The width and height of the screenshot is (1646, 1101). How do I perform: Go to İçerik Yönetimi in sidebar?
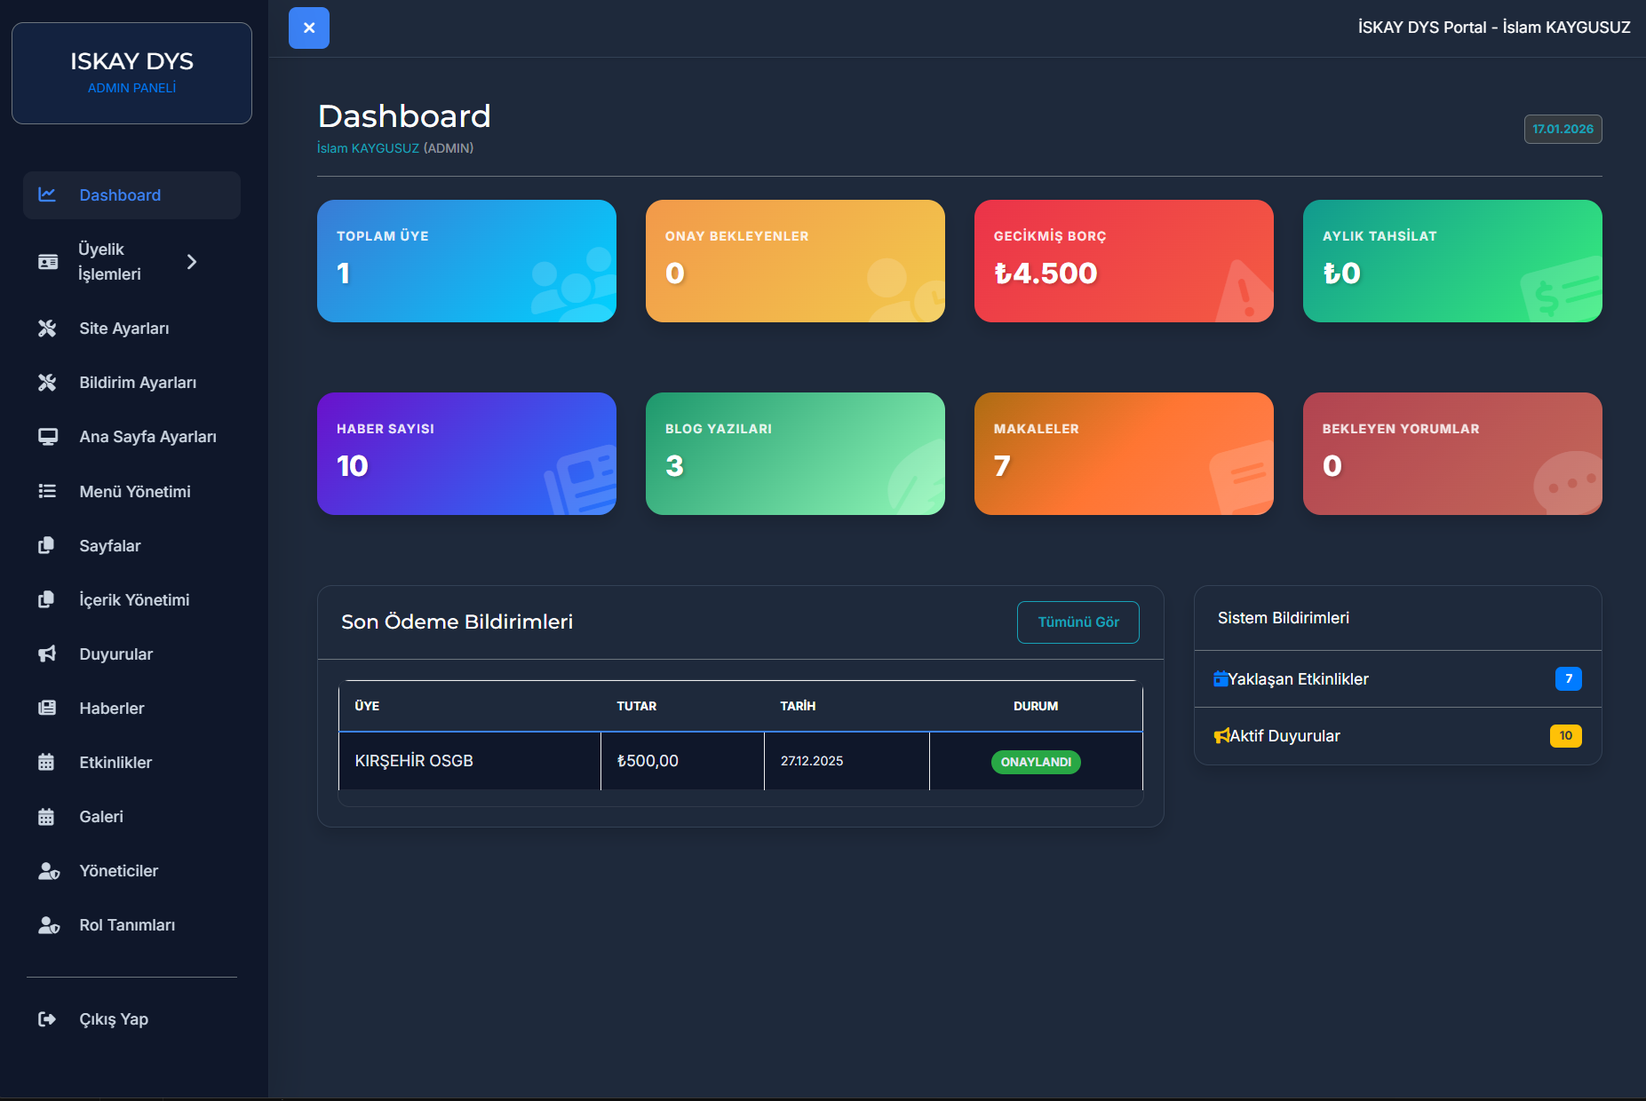134,600
